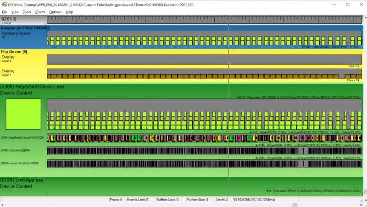Viewport: 367px width, 207px height.
Task: Maximize the GPUView window
Action: 348,5
